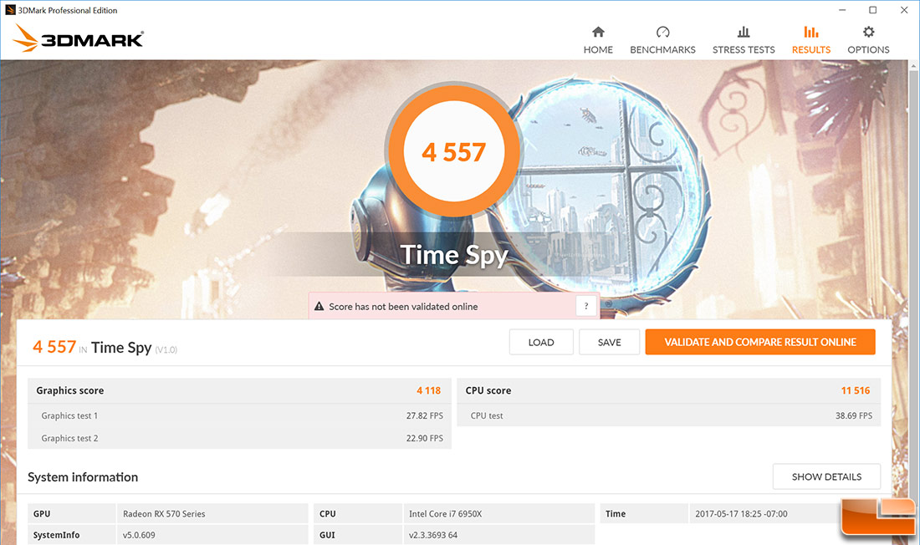Maximize the 3DMark window

[x=873, y=10]
